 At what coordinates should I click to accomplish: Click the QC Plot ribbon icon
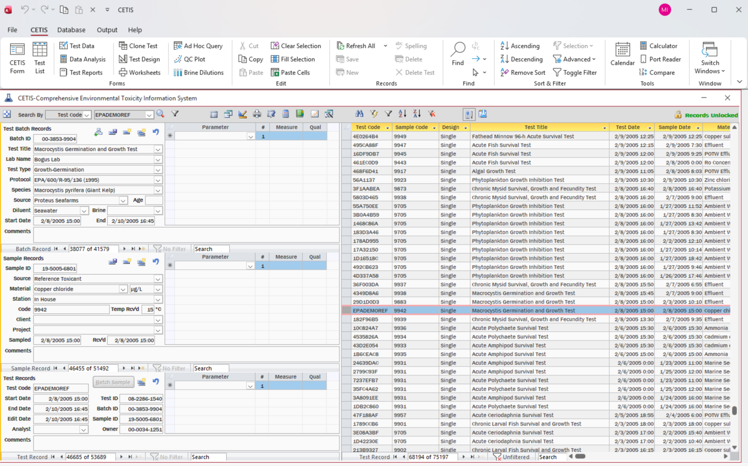point(189,59)
